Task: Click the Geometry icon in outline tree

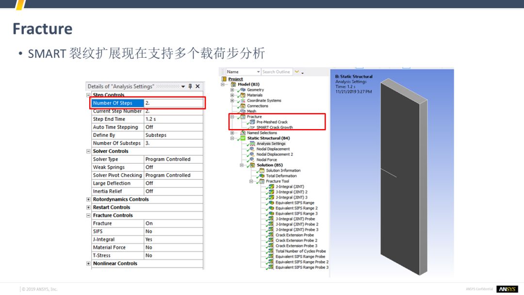Action: coord(243,90)
